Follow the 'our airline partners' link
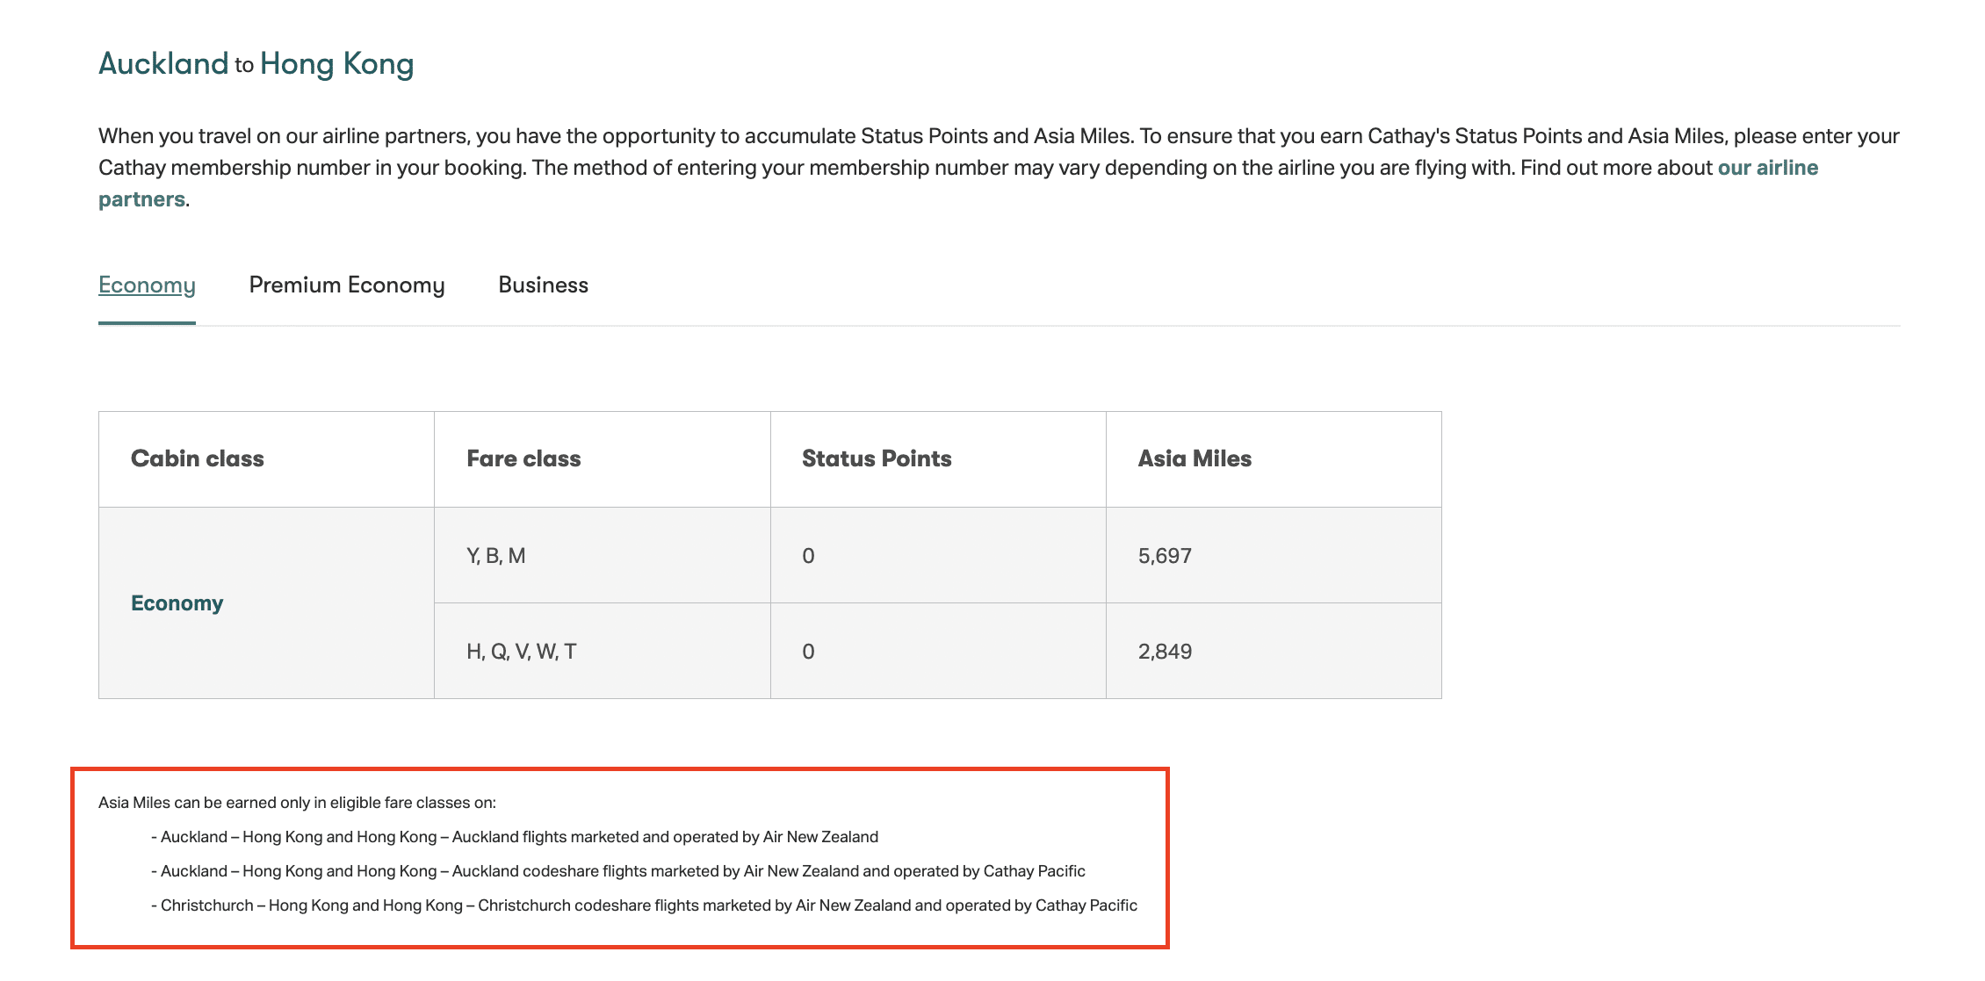 click(1767, 168)
